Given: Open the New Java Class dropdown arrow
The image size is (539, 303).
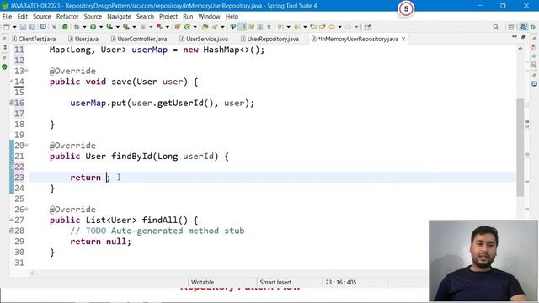Looking at the screenshot, I should [x=195, y=27].
